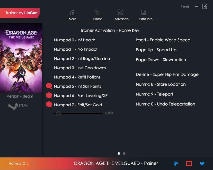The image size is (213, 170).
Task: Open the Main home icon
Action: (73, 12)
